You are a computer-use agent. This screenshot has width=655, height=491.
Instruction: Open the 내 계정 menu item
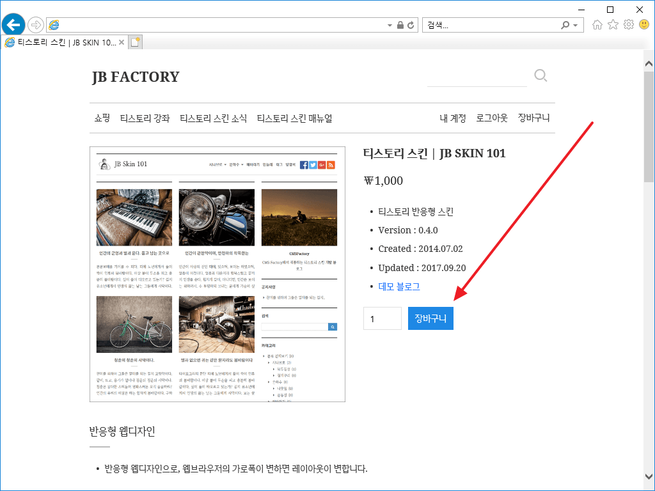(x=452, y=118)
